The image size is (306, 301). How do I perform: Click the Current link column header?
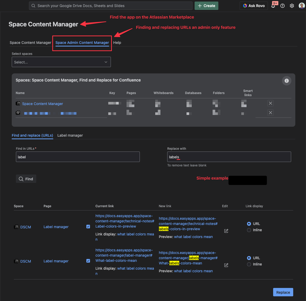104,206
